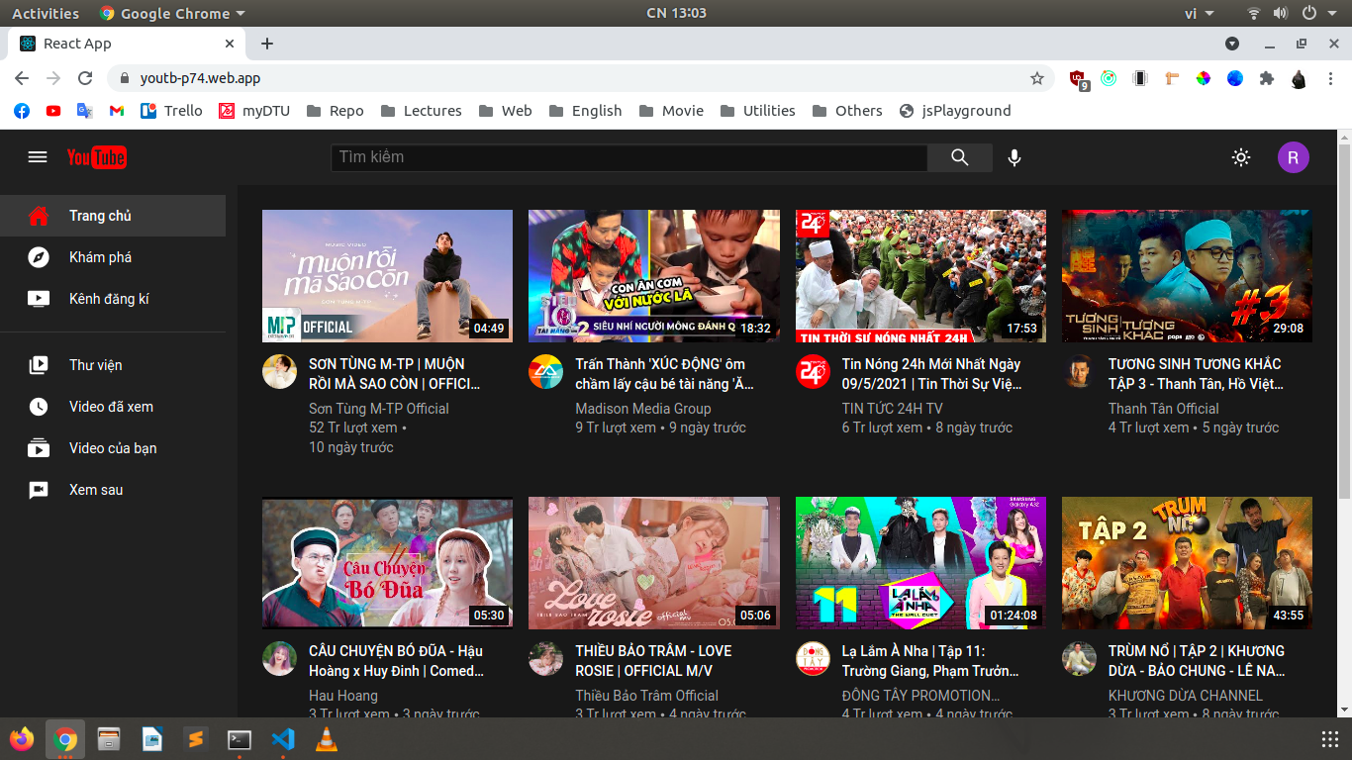The height and width of the screenshot is (760, 1352).
Task: Open the hamburger menu next to YouTube logo
Action: (38, 157)
